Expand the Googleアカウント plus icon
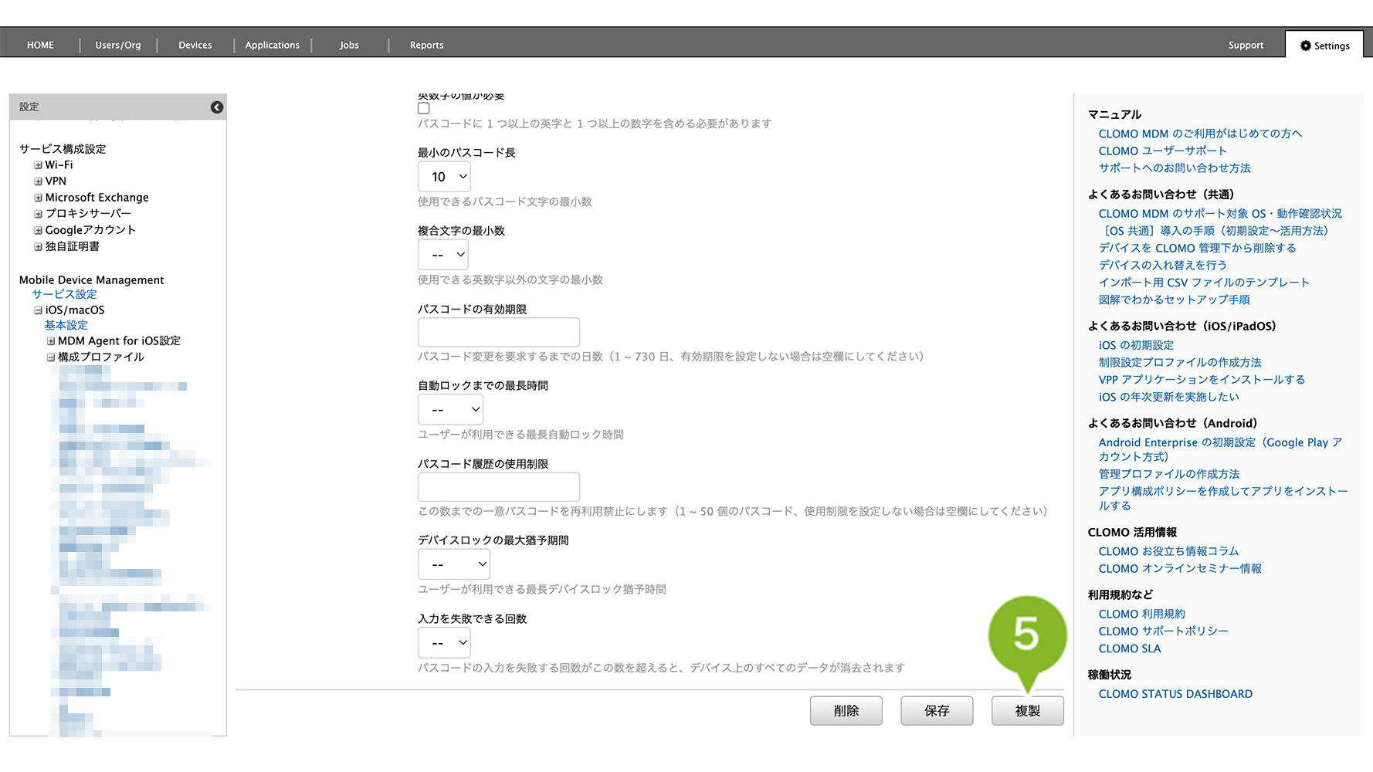Image resolution: width=1373 pixels, height=772 pixels. pyautogui.click(x=38, y=230)
